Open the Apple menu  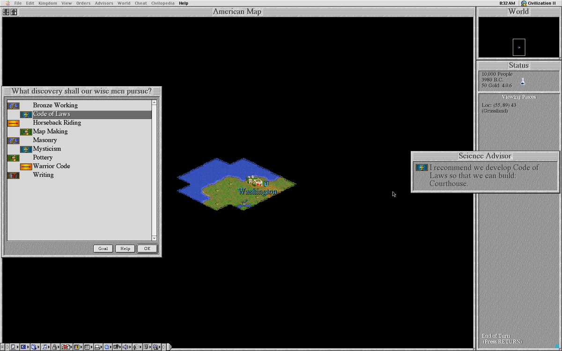click(7, 3)
